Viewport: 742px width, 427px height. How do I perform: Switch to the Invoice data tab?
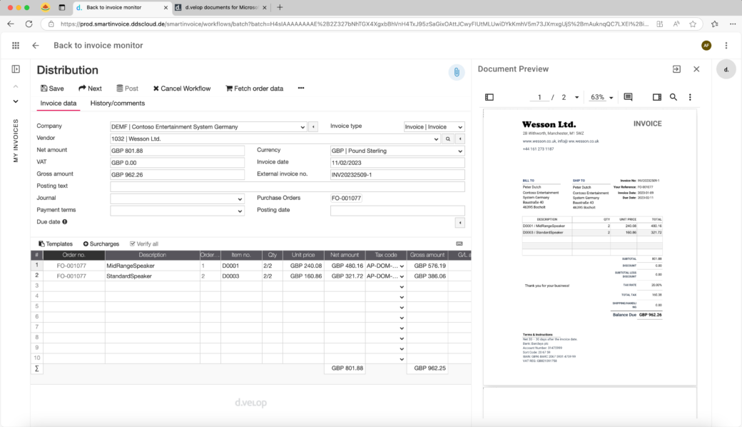(x=59, y=104)
